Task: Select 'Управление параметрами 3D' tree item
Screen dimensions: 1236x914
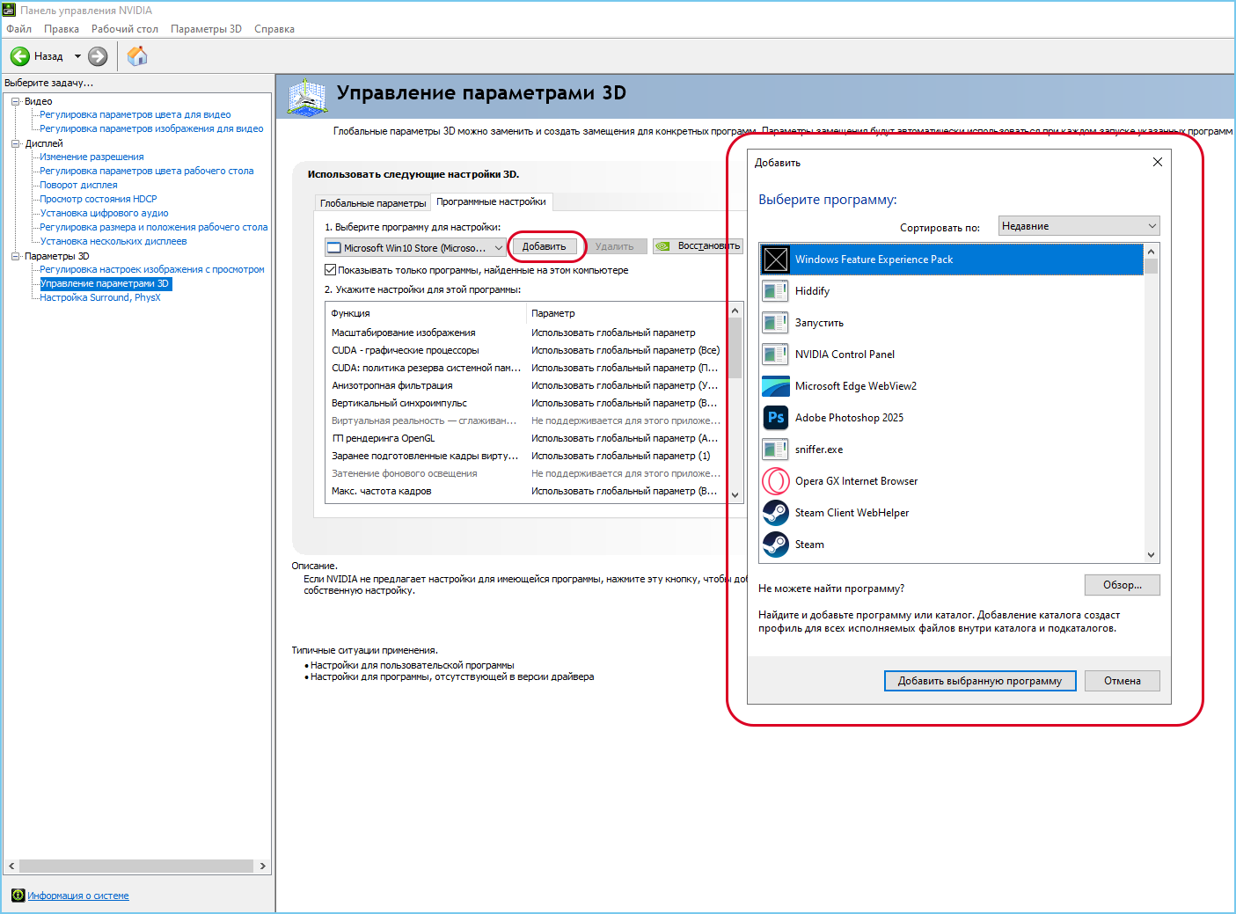Action: point(106,283)
